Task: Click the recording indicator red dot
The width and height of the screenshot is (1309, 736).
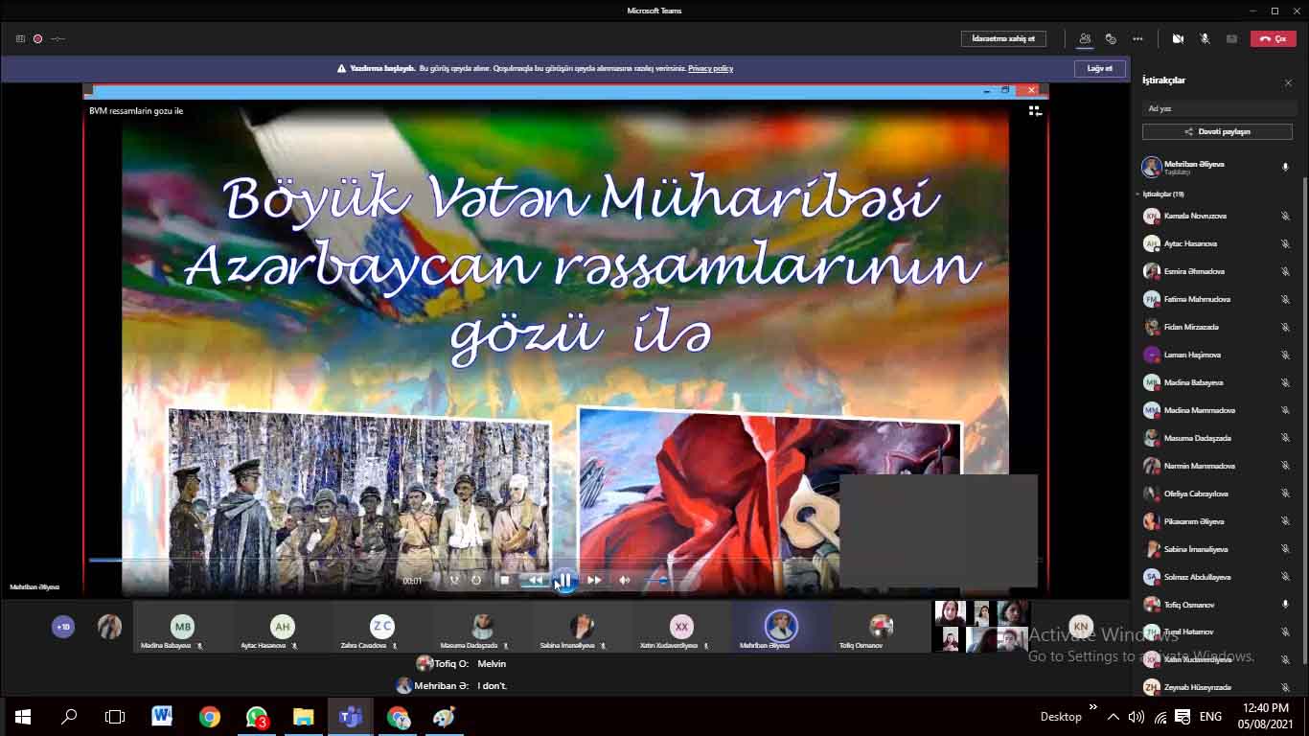Action: [x=38, y=39]
